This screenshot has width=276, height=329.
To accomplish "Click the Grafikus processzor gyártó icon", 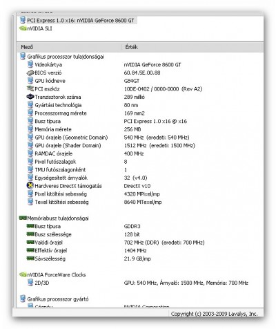I will tap(23, 299).
